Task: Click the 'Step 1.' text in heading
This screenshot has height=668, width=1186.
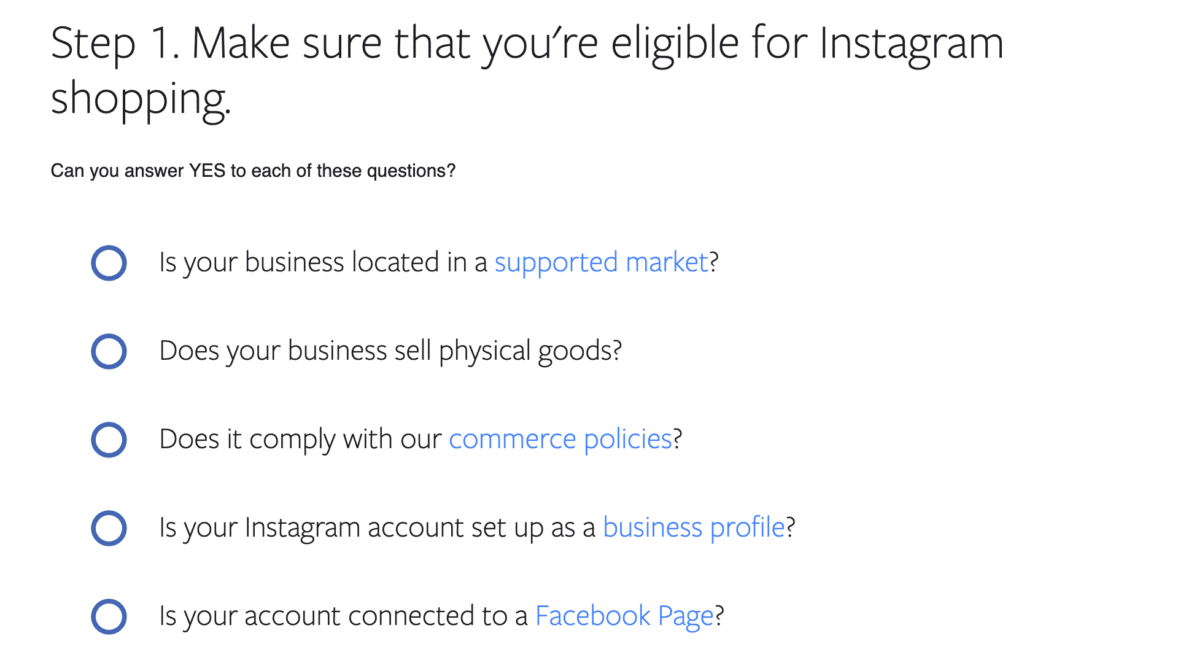Action: tap(115, 44)
